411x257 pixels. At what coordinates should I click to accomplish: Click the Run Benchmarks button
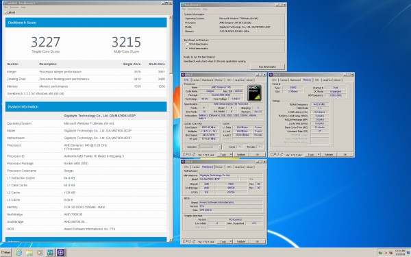point(267,66)
